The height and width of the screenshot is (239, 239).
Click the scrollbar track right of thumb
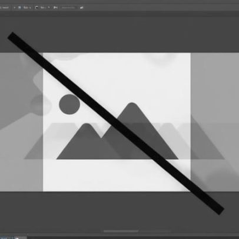click(155, 231)
